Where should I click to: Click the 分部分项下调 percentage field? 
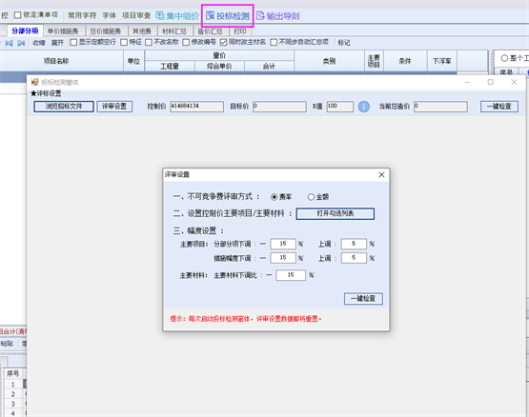click(283, 244)
